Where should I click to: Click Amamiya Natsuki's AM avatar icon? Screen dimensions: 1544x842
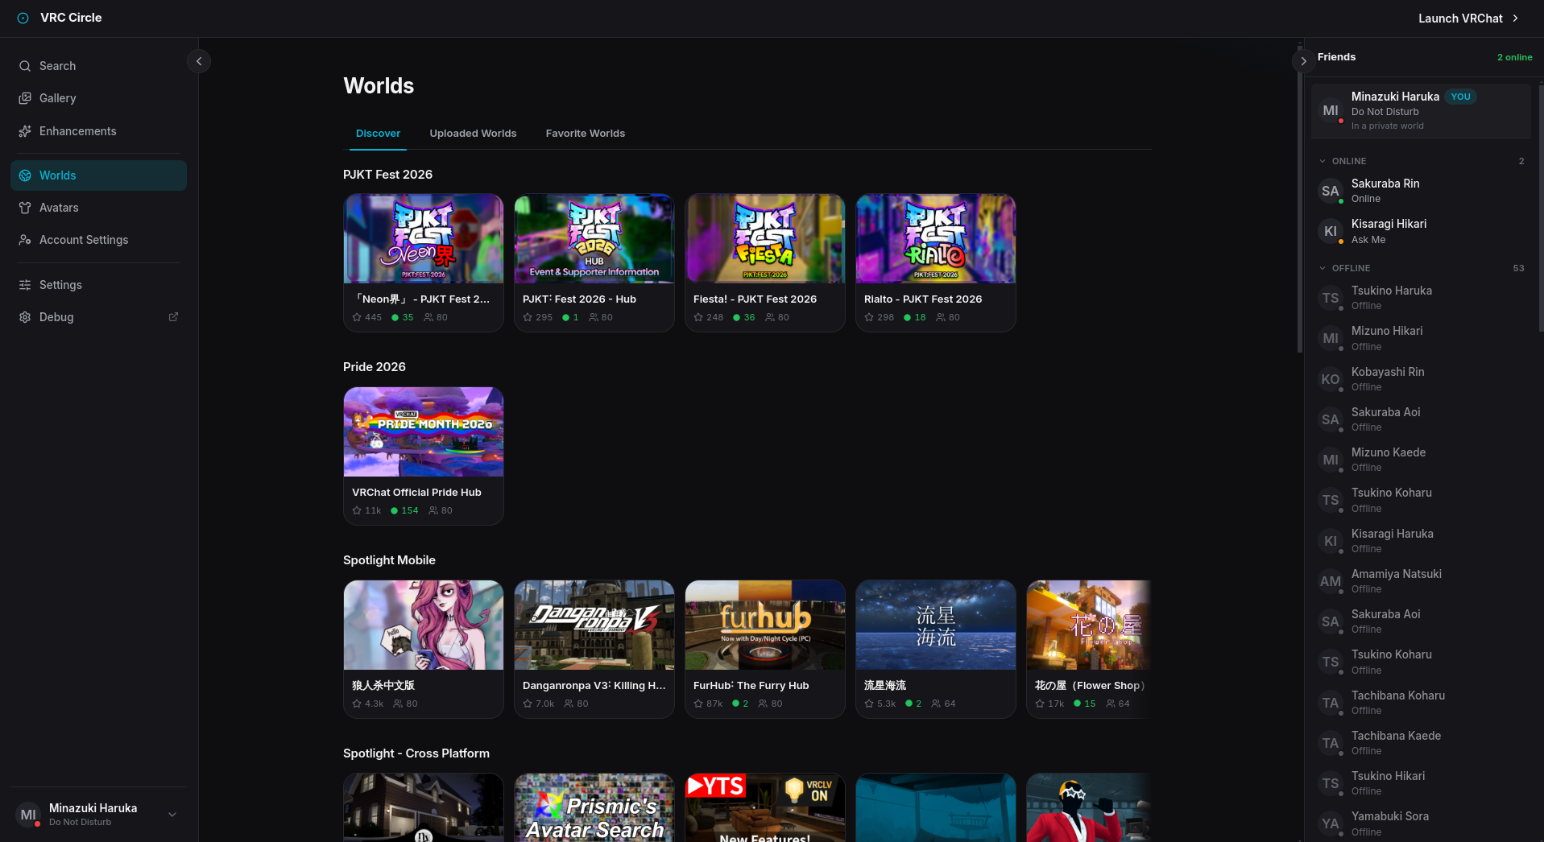[1331, 581]
